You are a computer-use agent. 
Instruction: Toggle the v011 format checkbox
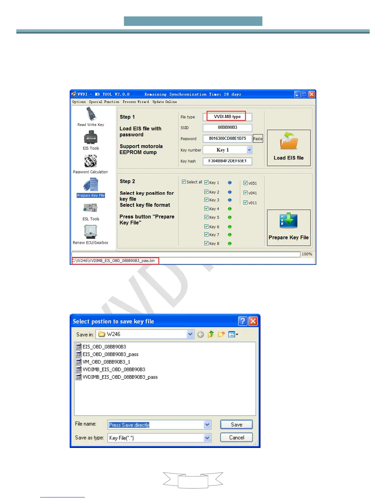pyautogui.click(x=245, y=202)
